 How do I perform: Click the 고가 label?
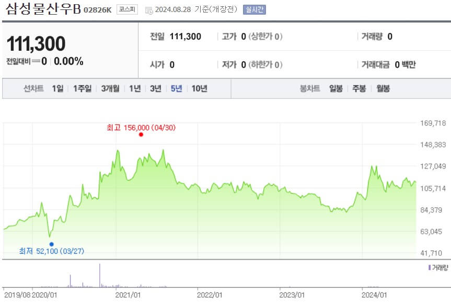click(x=229, y=37)
